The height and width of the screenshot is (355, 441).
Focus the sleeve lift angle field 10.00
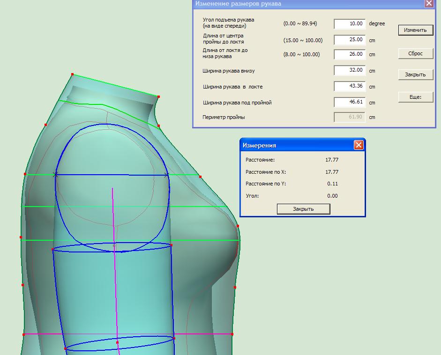(x=350, y=24)
